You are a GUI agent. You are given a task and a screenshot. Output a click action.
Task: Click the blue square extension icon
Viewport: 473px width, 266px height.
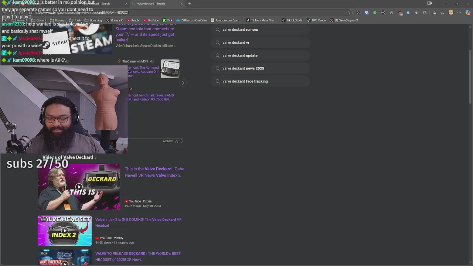pyautogui.click(x=408, y=13)
